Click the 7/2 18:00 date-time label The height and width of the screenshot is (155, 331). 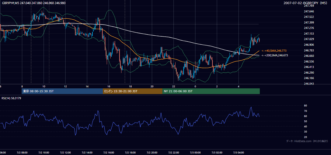[x=130, y=152]
